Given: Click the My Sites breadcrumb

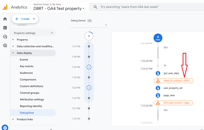Looking at the screenshot, I should [57, 4].
